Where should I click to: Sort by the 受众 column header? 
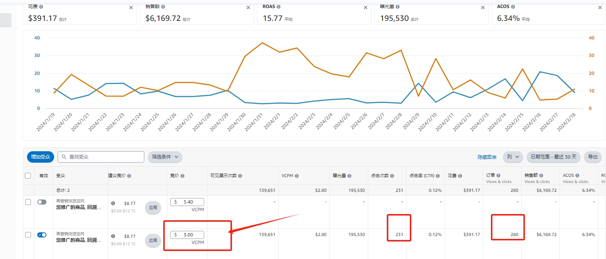tap(61, 176)
